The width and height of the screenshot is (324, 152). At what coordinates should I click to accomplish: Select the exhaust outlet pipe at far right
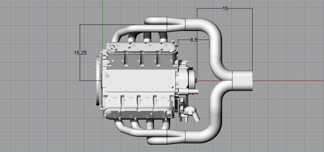(243, 80)
